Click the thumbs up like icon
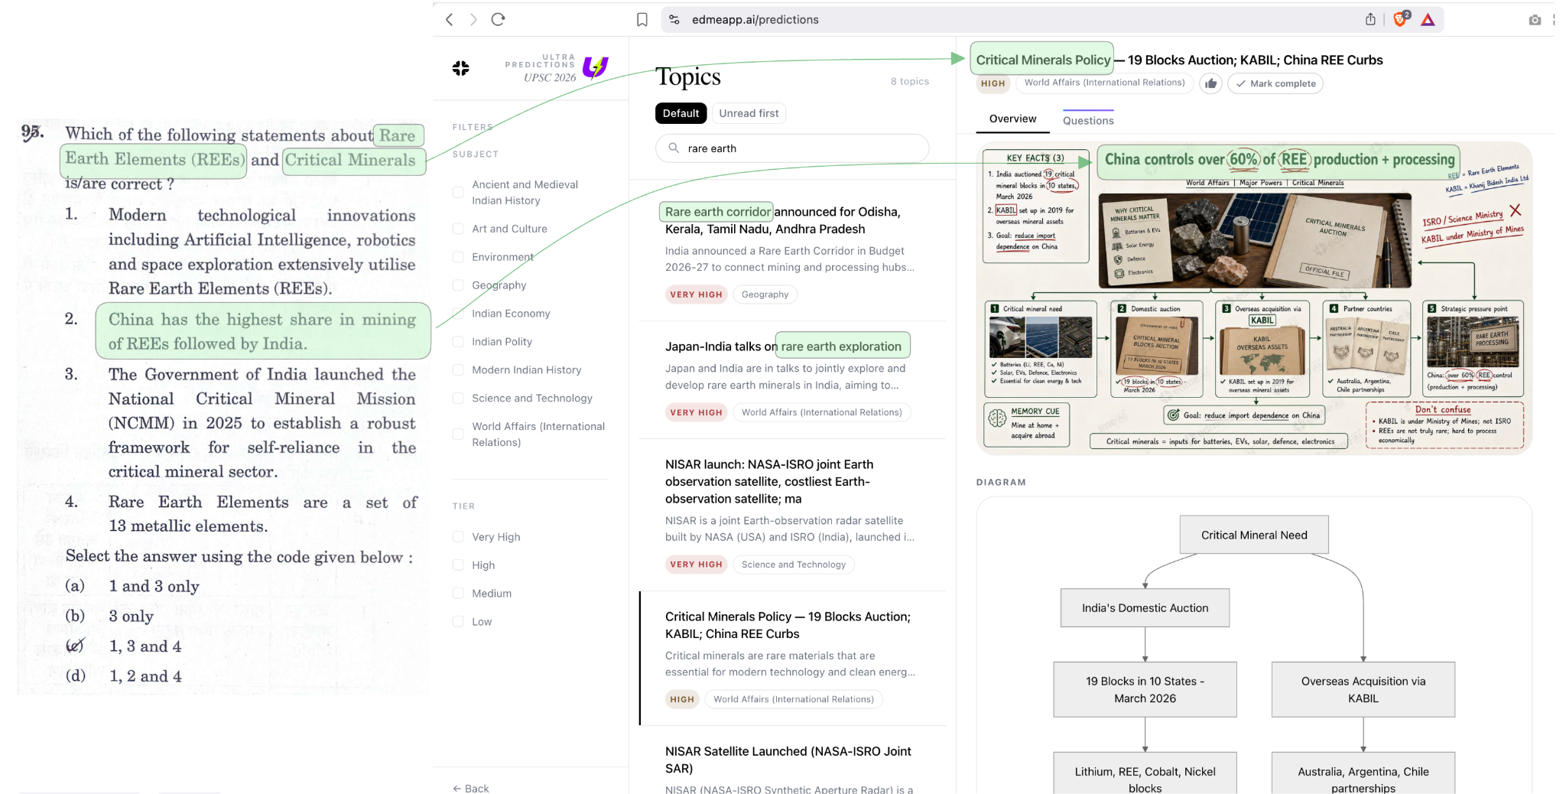Viewport: 1566px width, 794px height. tap(1210, 84)
